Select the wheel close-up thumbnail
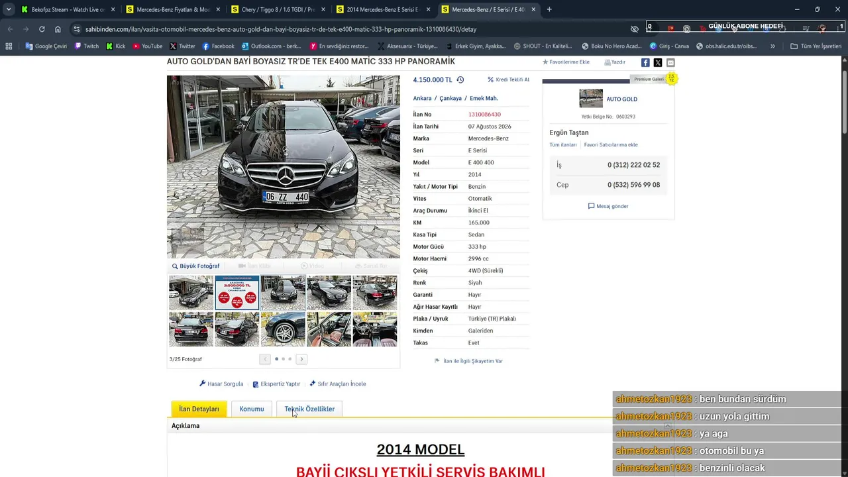This screenshot has height=477, width=848. coord(283,329)
